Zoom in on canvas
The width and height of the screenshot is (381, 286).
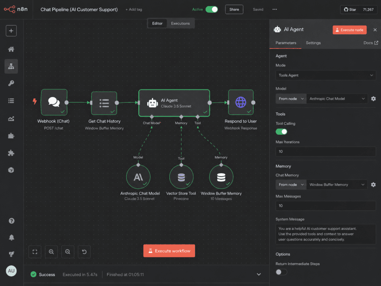click(x=51, y=252)
